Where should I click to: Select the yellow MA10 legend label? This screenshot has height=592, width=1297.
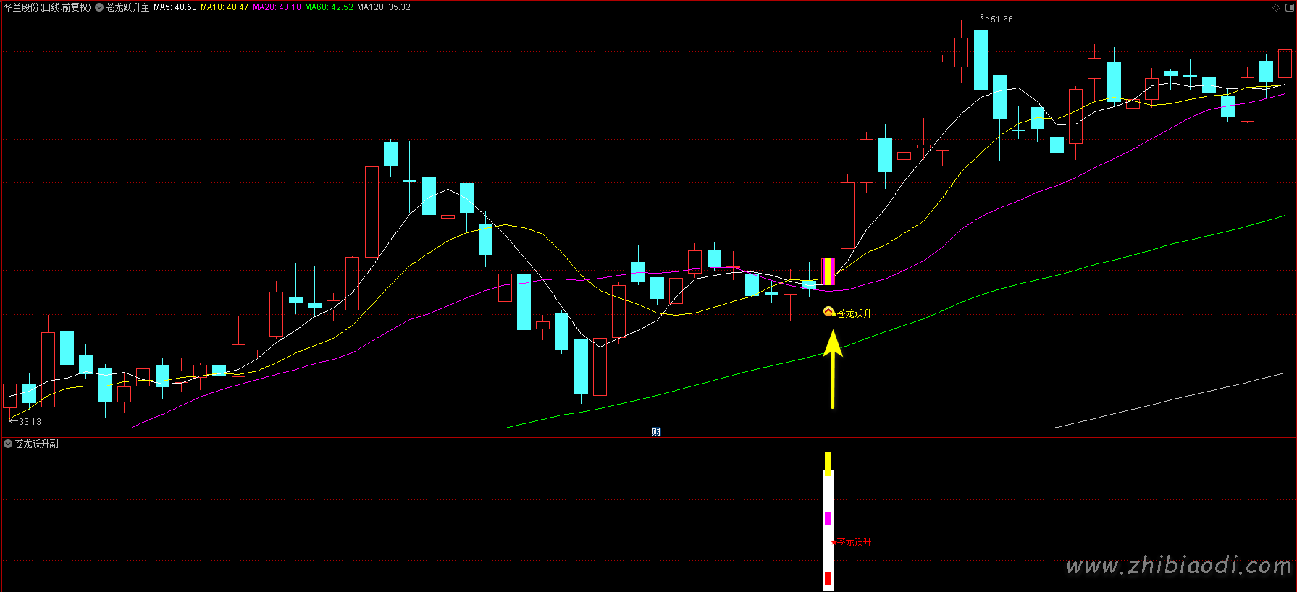pyautogui.click(x=224, y=7)
